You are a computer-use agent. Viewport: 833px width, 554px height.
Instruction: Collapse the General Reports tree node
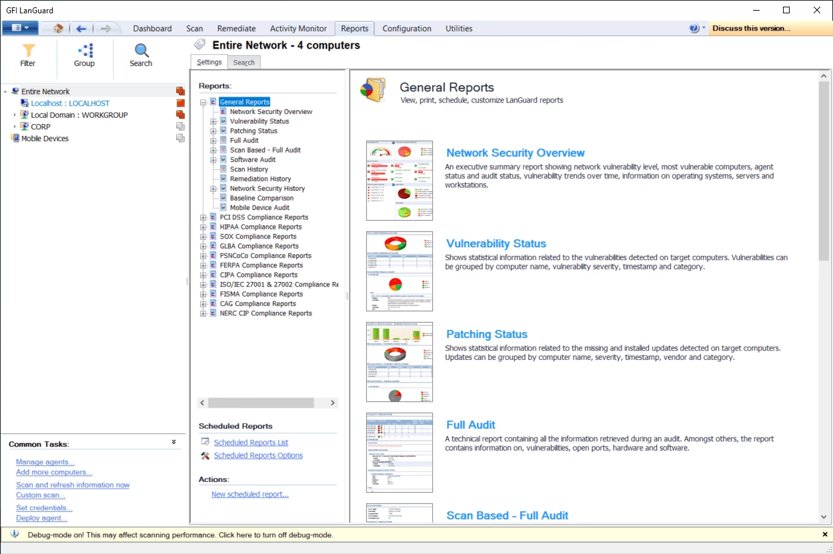pos(203,102)
